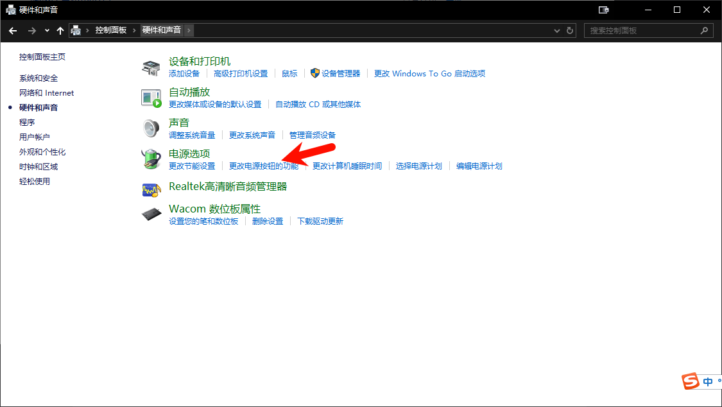
Task: Click 更改节能设置 link
Action: (192, 166)
